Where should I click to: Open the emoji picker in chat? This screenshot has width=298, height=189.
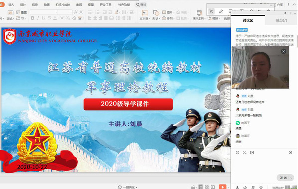click(x=238, y=152)
